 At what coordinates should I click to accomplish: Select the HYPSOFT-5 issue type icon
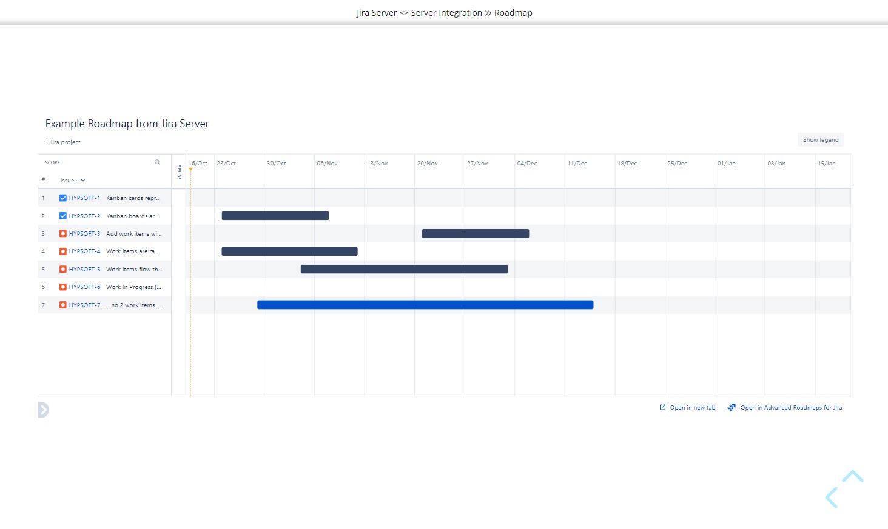[x=62, y=269]
